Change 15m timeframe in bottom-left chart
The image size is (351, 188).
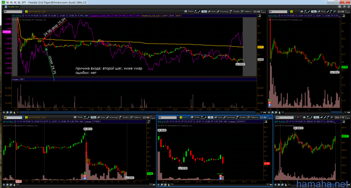pos(94,117)
